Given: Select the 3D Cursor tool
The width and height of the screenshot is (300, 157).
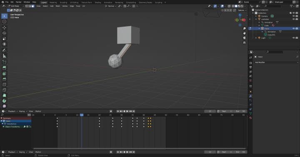Looking at the screenshot, I should click(x=4, y=22).
